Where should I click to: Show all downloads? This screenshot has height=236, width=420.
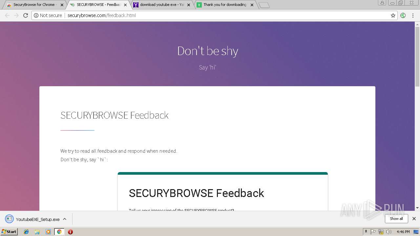396,219
